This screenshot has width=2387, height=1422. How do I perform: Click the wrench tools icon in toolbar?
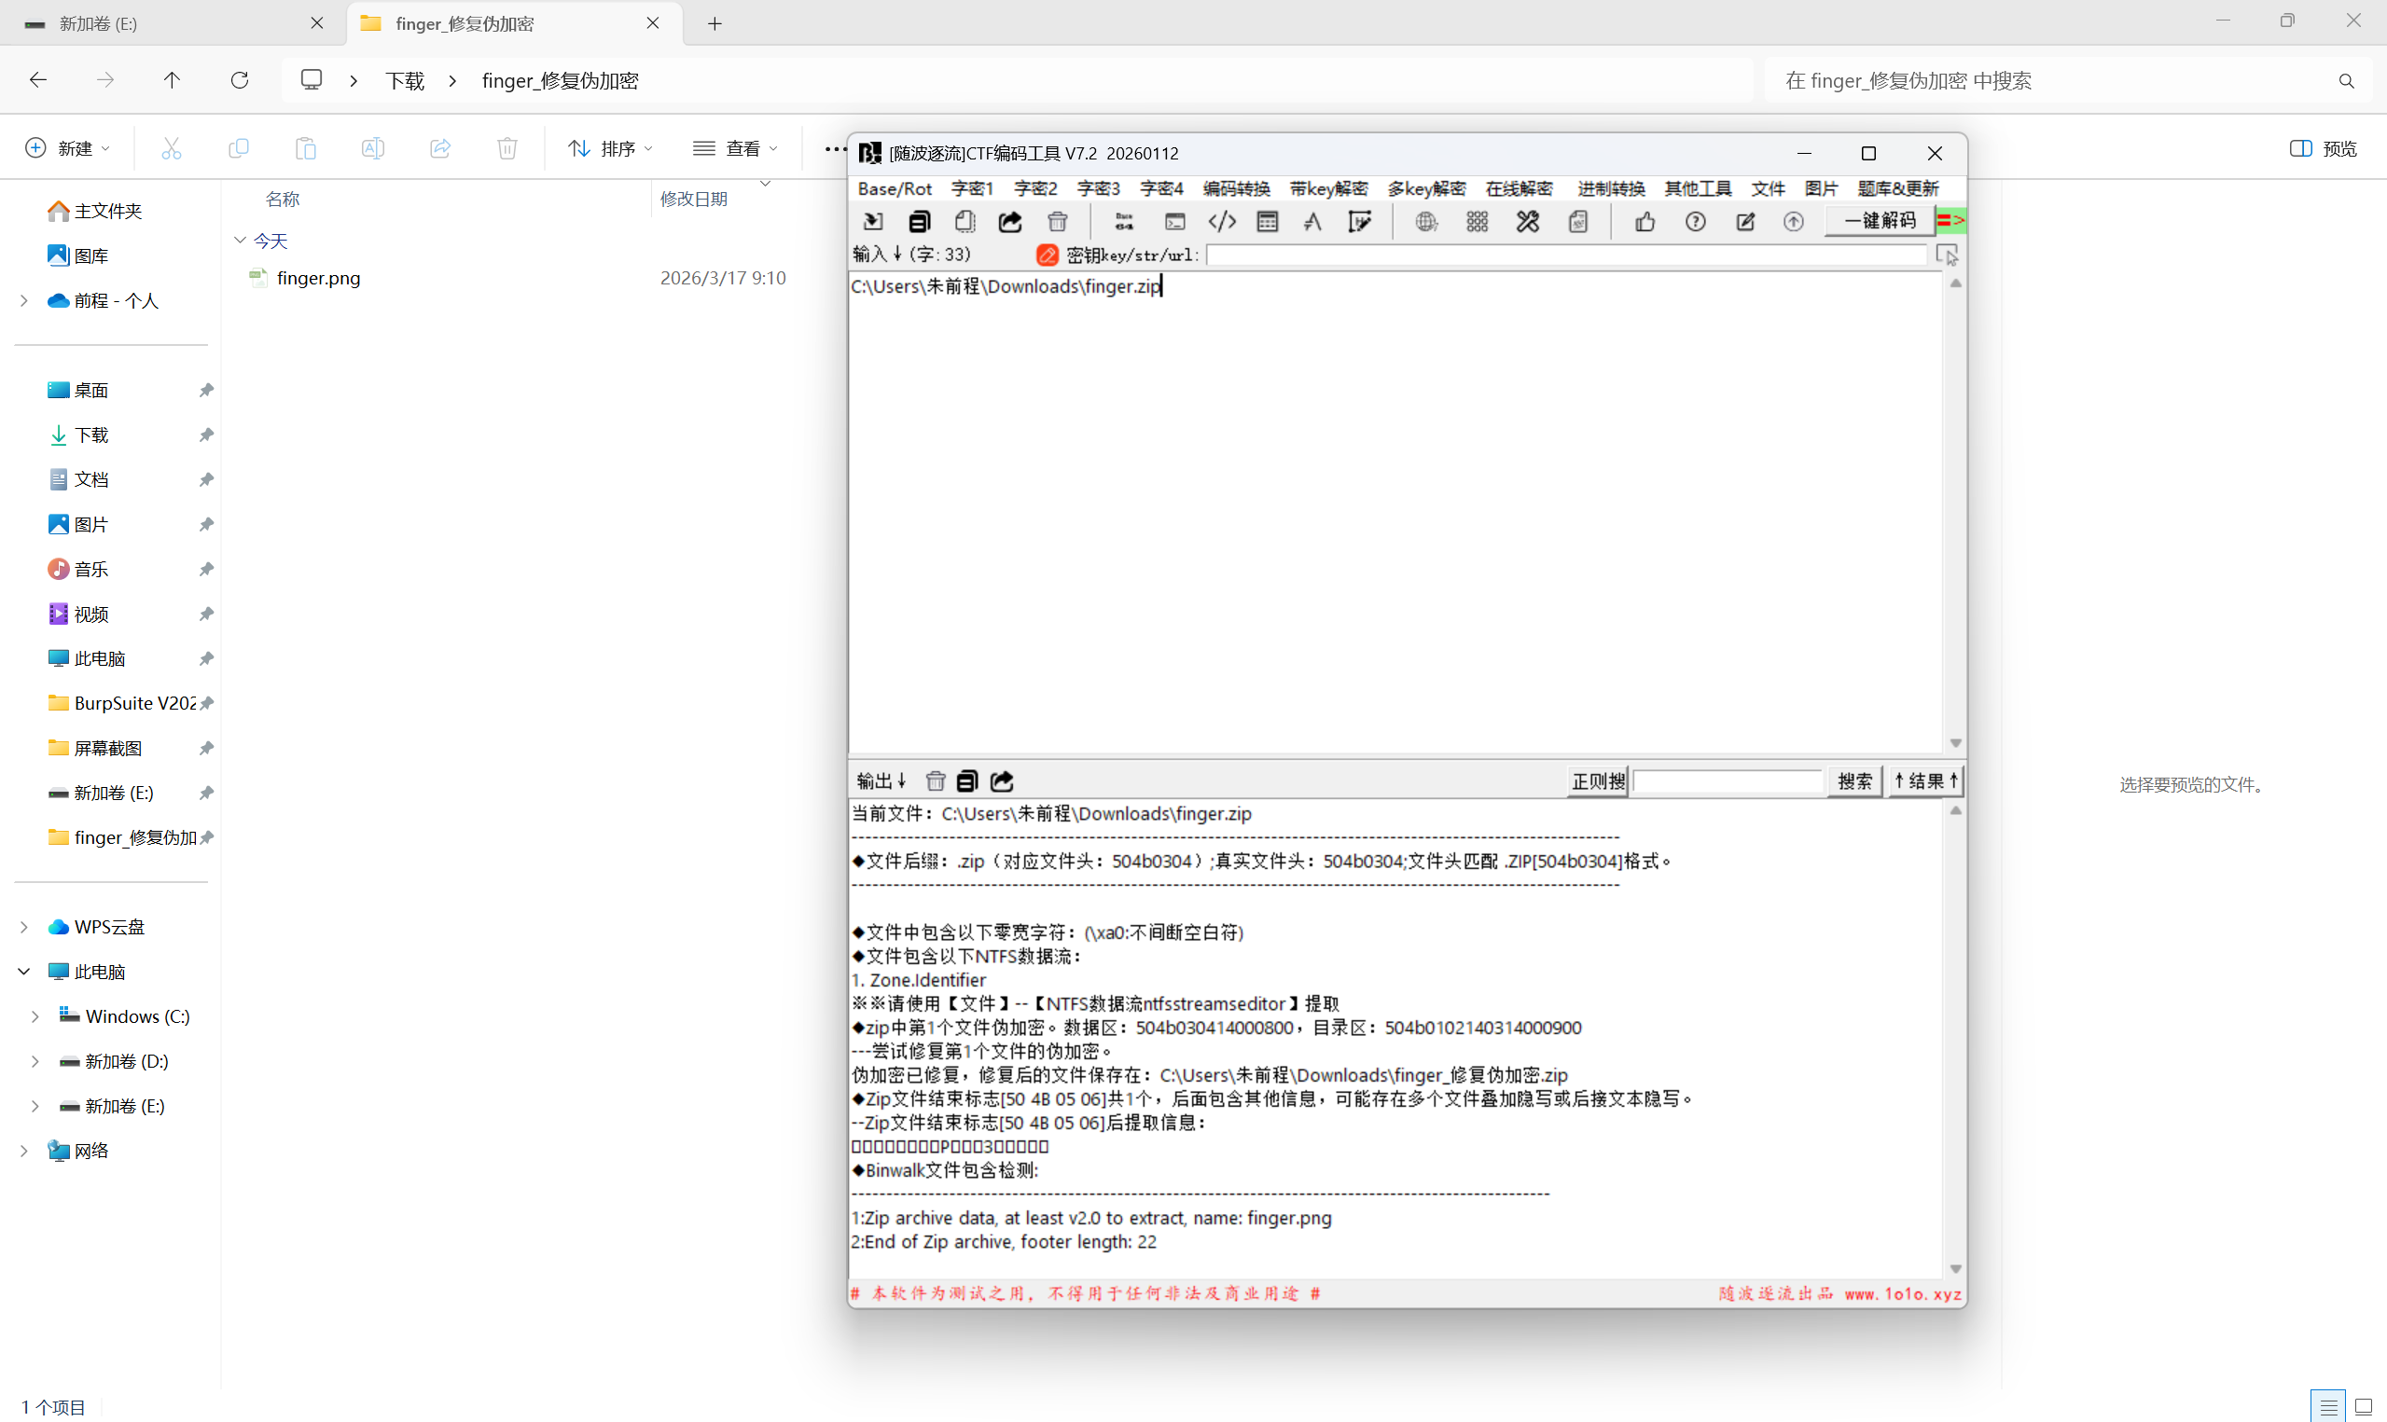[1528, 222]
